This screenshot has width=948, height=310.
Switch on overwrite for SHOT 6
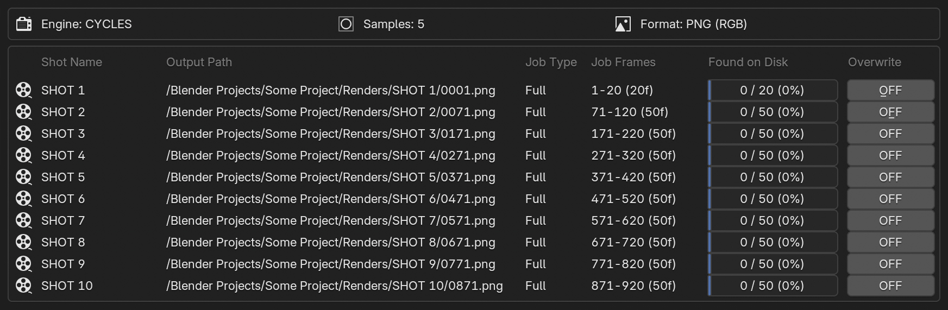point(890,199)
